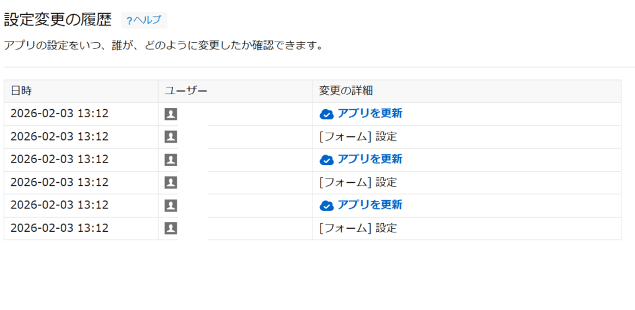Open the second アプリを更新 link
Image resolution: width=635 pixels, height=310 pixels.
370,159
